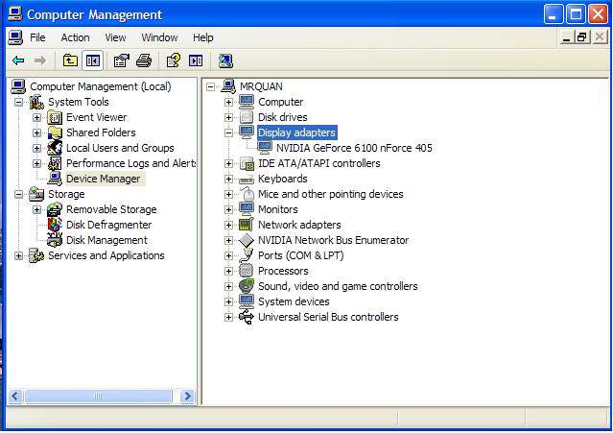613x433 pixels.
Task: Click the horizontal scrollbar thumb
Action: coord(98,397)
